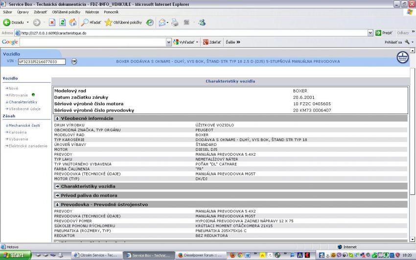This screenshot has height=260, width=416.
Task: Switch to Citroën Service taskbar window
Action: click(x=96, y=255)
